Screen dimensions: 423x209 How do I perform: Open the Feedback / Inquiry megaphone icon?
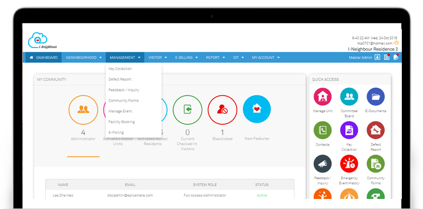pos(323,163)
